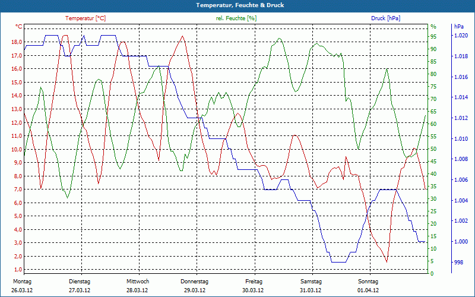The width and height of the screenshot is (475, 297).
Task: Click '13,0' on the temperature axis
Action: [x=17, y=109]
